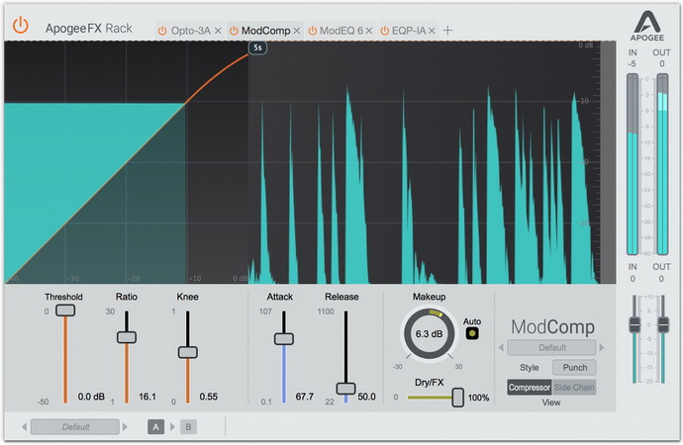Click the Dry/FX slider handle
The height and width of the screenshot is (445, 683).
[457, 398]
